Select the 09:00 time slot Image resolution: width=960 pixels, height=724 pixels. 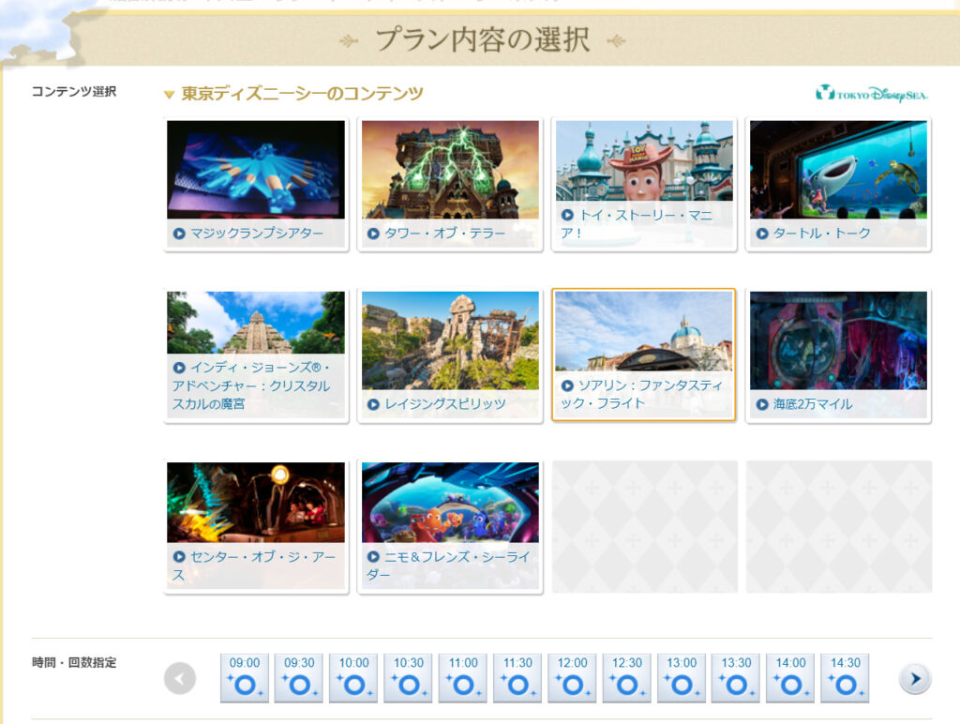coord(245,677)
